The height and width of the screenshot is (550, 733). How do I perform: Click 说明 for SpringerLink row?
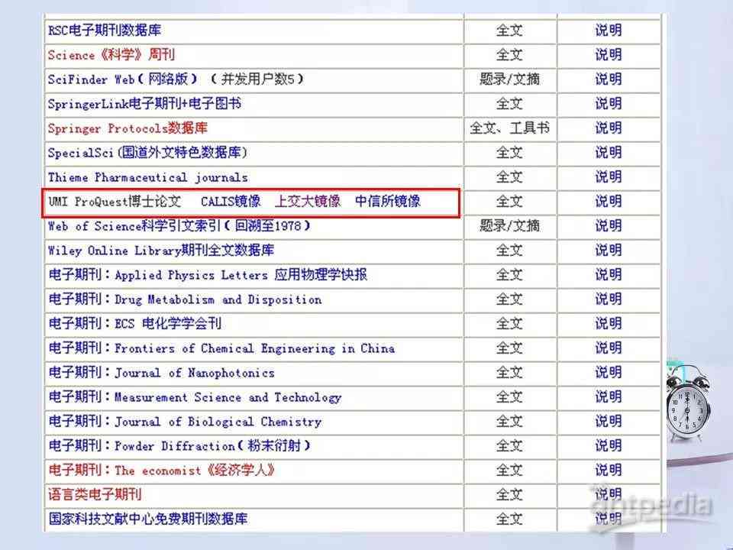coord(609,103)
